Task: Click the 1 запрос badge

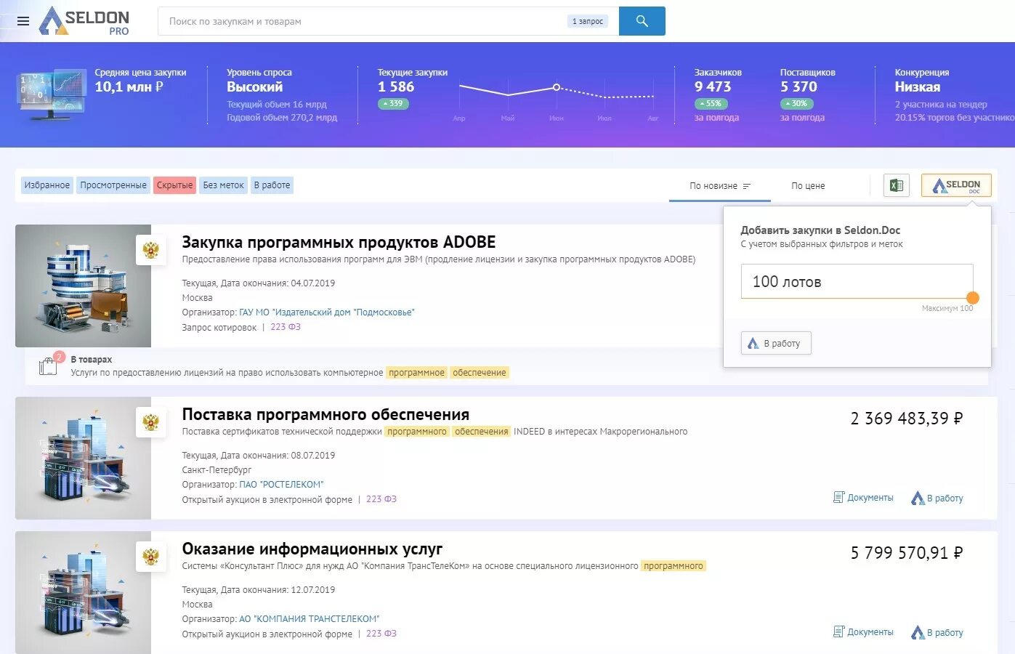Action: (x=588, y=21)
